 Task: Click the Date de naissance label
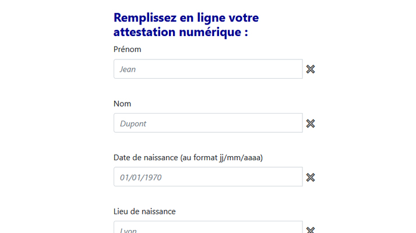(188, 158)
